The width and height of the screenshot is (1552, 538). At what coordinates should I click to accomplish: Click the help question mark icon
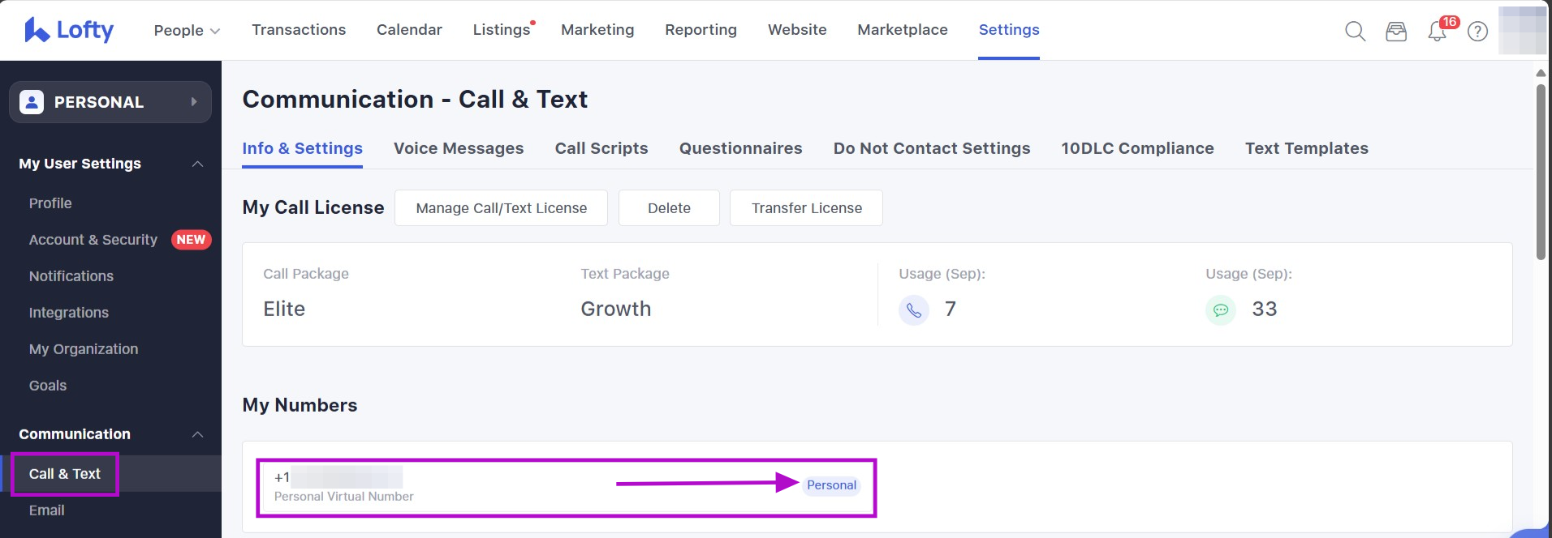pos(1477,32)
